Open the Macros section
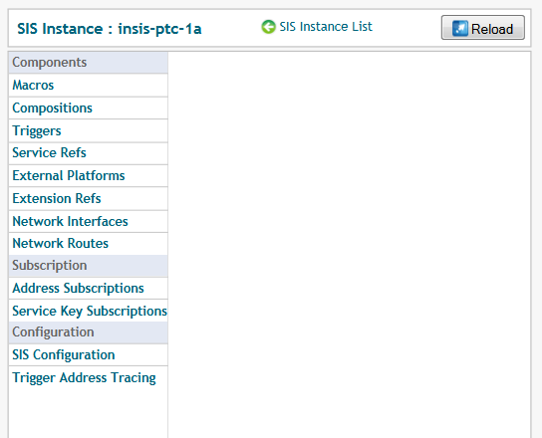 [33, 85]
